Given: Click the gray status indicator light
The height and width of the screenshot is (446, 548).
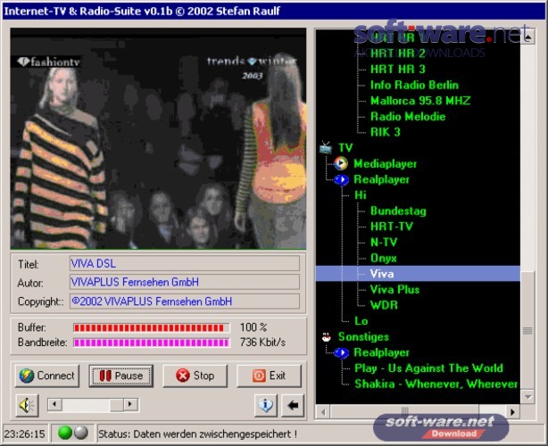Looking at the screenshot, I should [x=80, y=434].
